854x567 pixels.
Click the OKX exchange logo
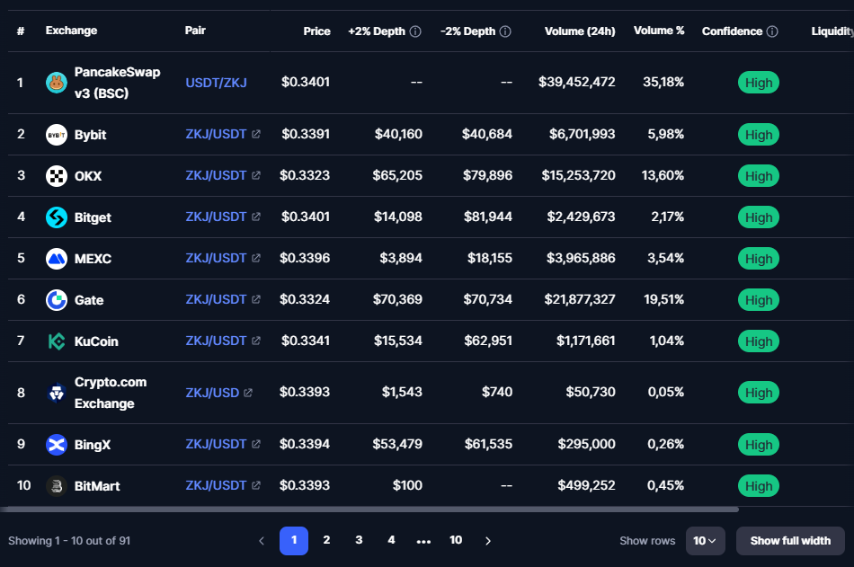coord(57,176)
